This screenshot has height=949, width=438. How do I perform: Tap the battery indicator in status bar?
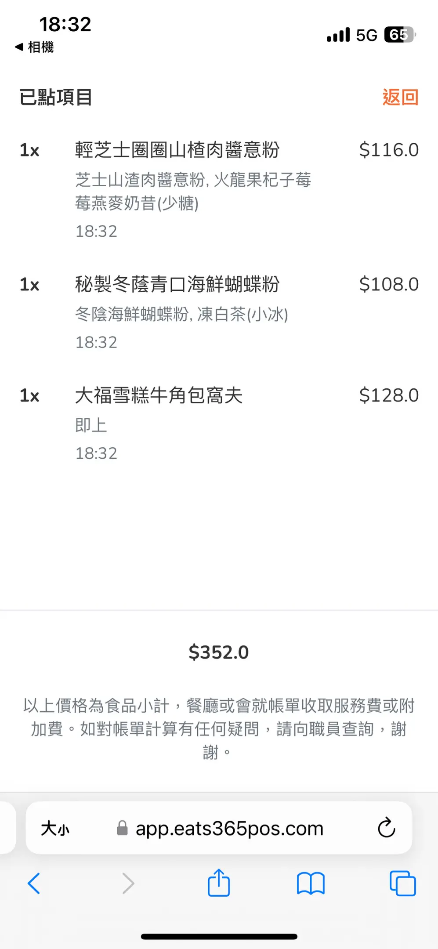[399, 35]
